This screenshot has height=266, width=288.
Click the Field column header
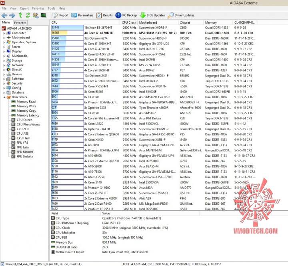coord(75,214)
